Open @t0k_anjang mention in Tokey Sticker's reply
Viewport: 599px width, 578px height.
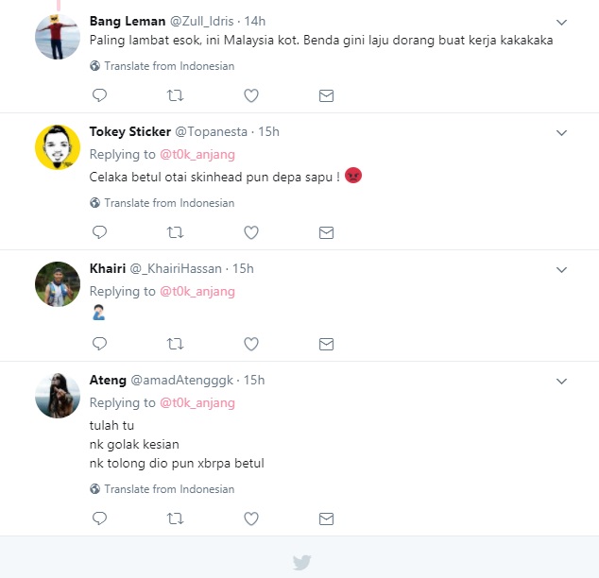[x=197, y=154]
